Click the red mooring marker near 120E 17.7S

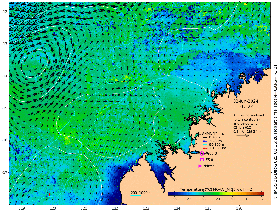(x=50, y=194)
